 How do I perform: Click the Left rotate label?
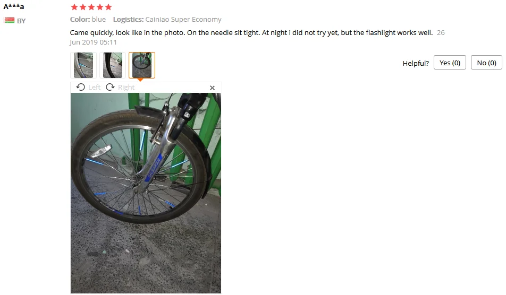(x=94, y=87)
